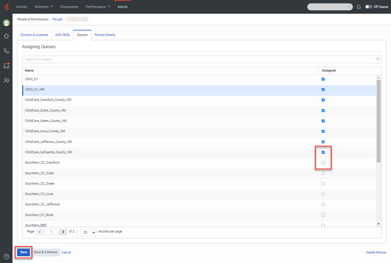Open the records per page dropdown
The image size is (391, 263).
pos(88,232)
